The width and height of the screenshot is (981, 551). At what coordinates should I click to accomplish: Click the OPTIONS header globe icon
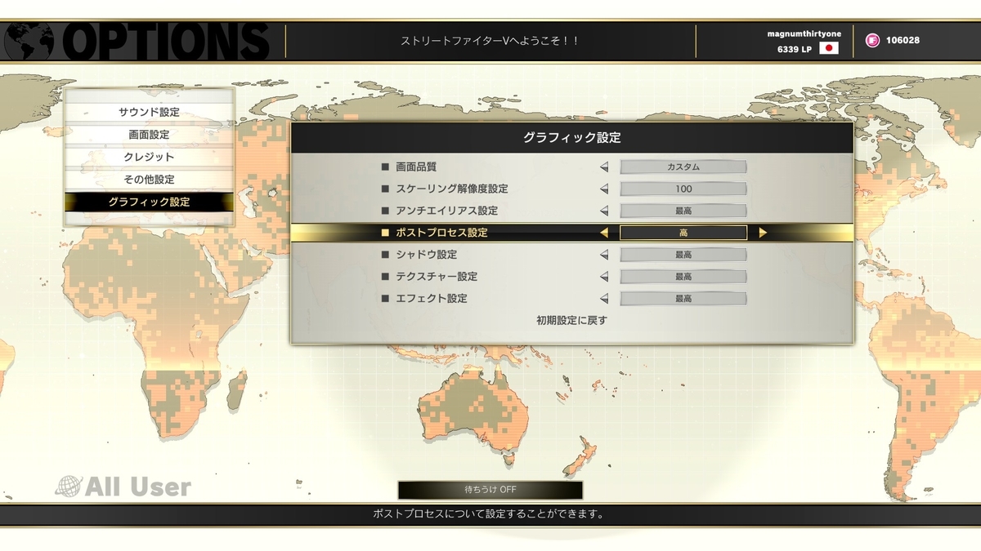pos(28,41)
